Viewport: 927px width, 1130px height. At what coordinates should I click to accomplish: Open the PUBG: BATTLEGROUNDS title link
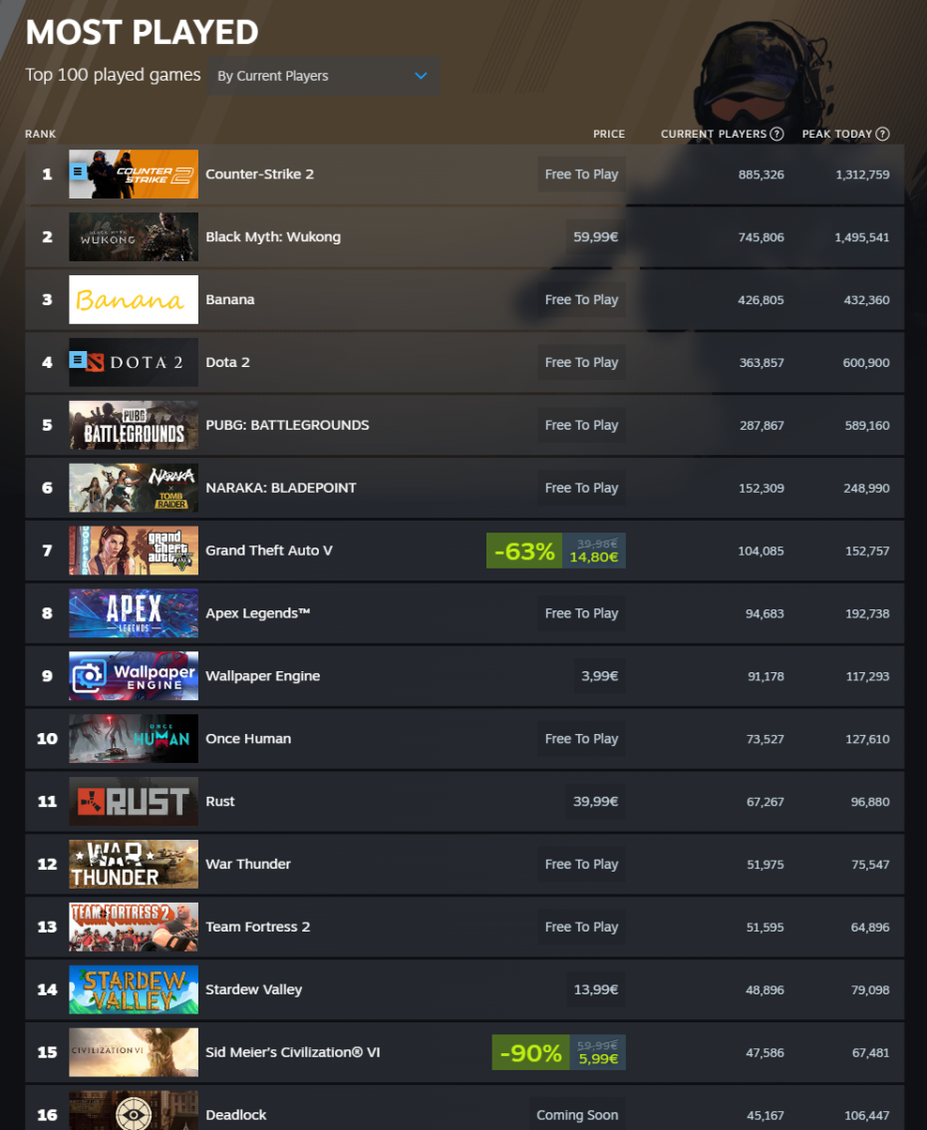tap(287, 425)
